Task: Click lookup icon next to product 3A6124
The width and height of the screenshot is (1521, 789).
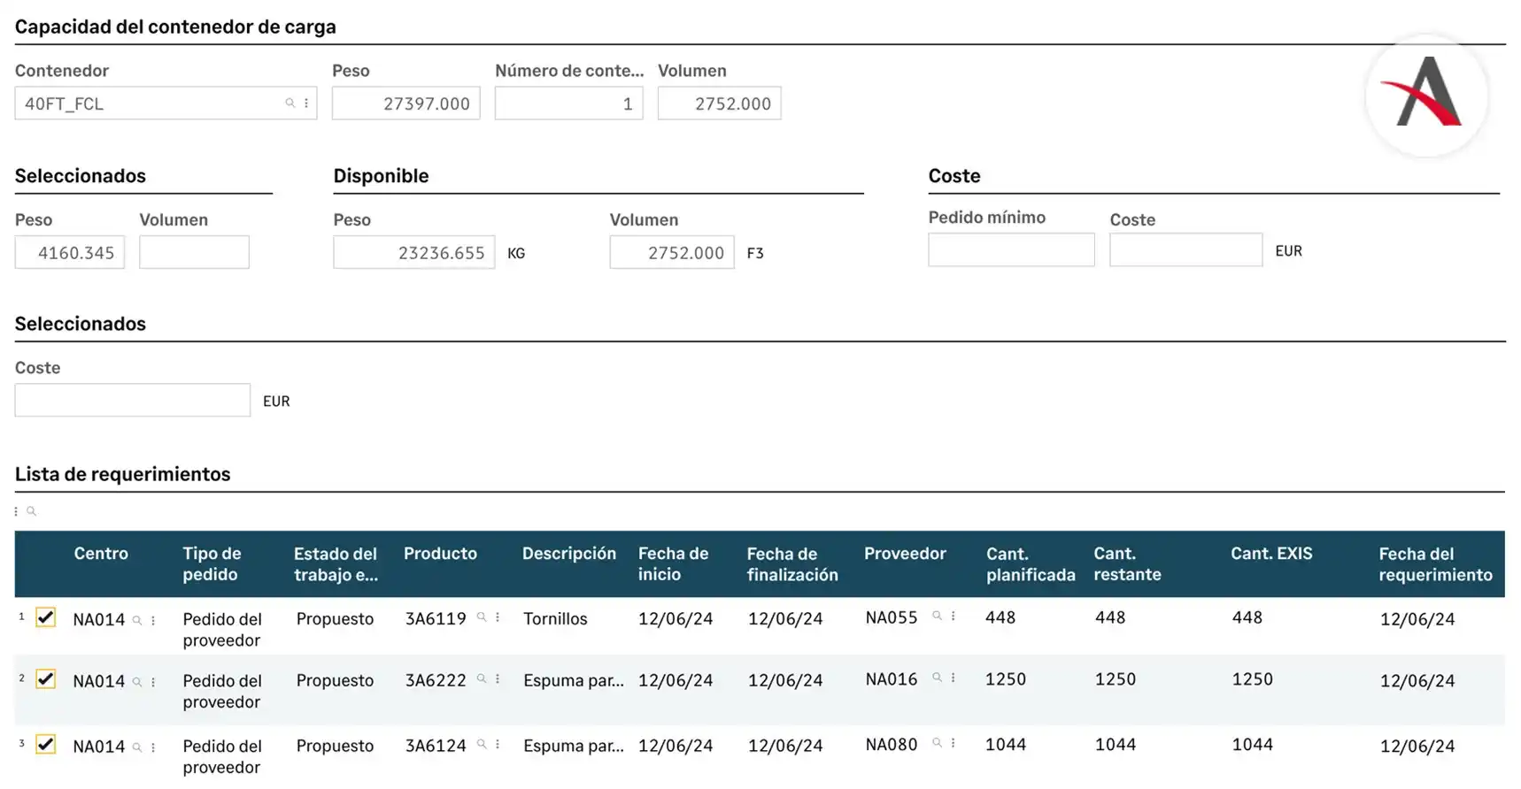Action: [x=482, y=744]
